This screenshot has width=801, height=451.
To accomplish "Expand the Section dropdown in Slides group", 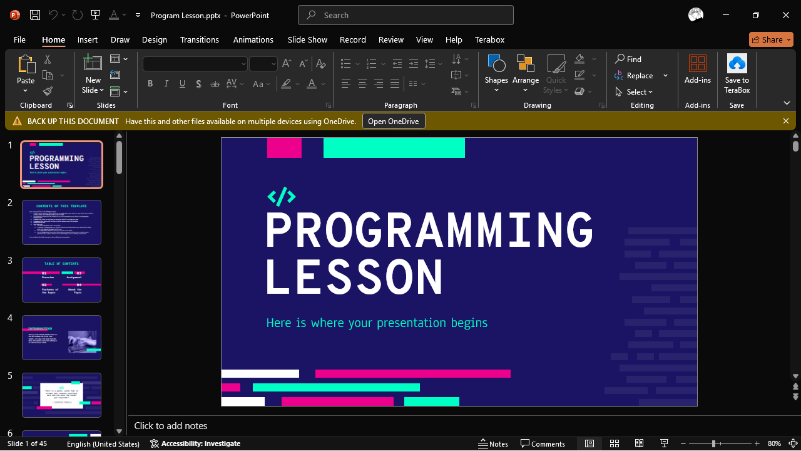I will [x=119, y=91].
